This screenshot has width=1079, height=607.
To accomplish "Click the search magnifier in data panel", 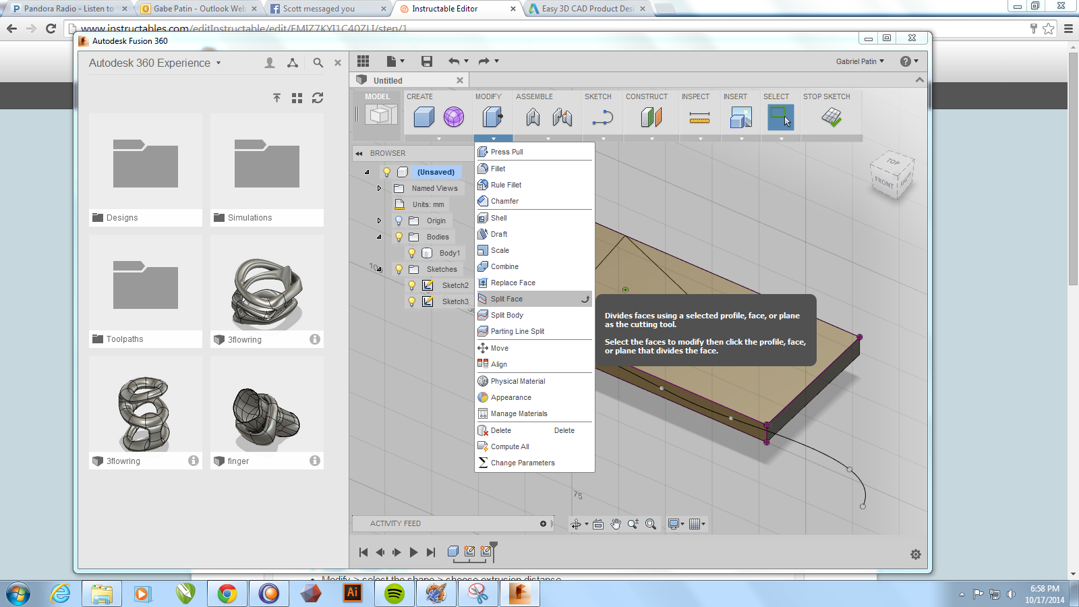I will (x=318, y=63).
